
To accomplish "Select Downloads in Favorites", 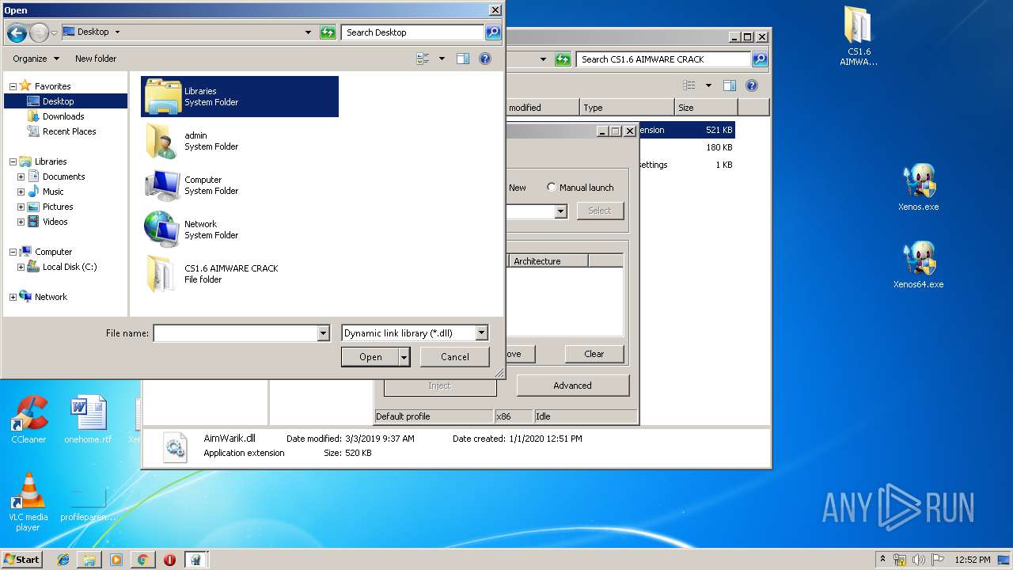I will (x=63, y=116).
